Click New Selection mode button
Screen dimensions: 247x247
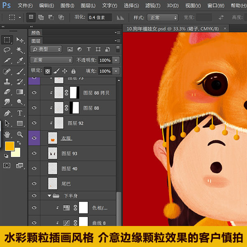click(x=31, y=17)
